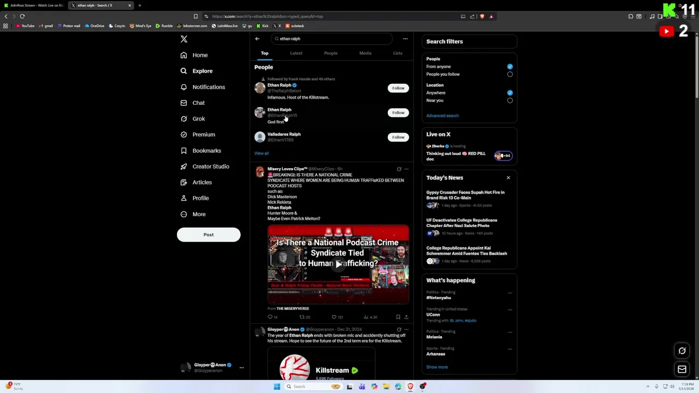This screenshot has width=699, height=393.
Task: Select the People you follow radio button
Action: click(x=510, y=74)
